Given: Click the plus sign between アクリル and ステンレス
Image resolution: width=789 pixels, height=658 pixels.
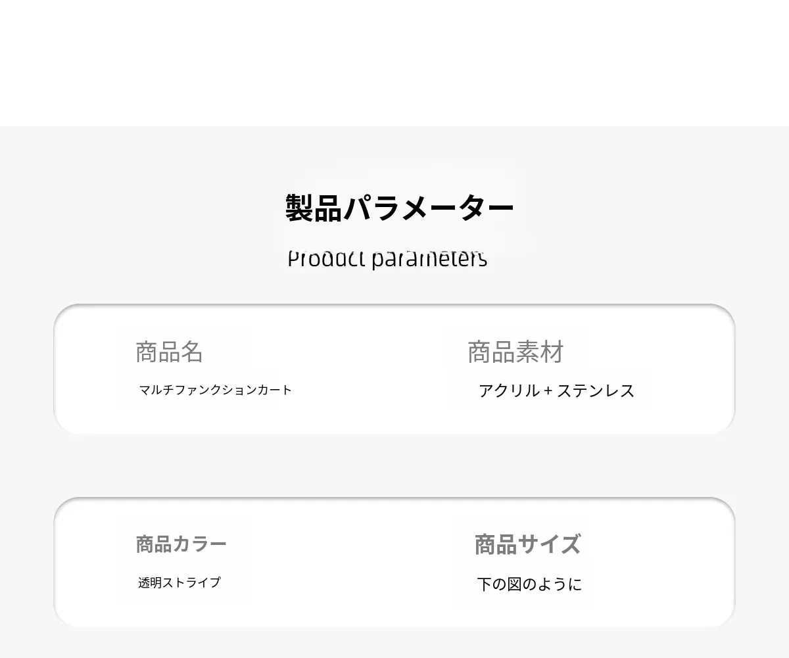Looking at the screenshot, I should tap(548, 391).
